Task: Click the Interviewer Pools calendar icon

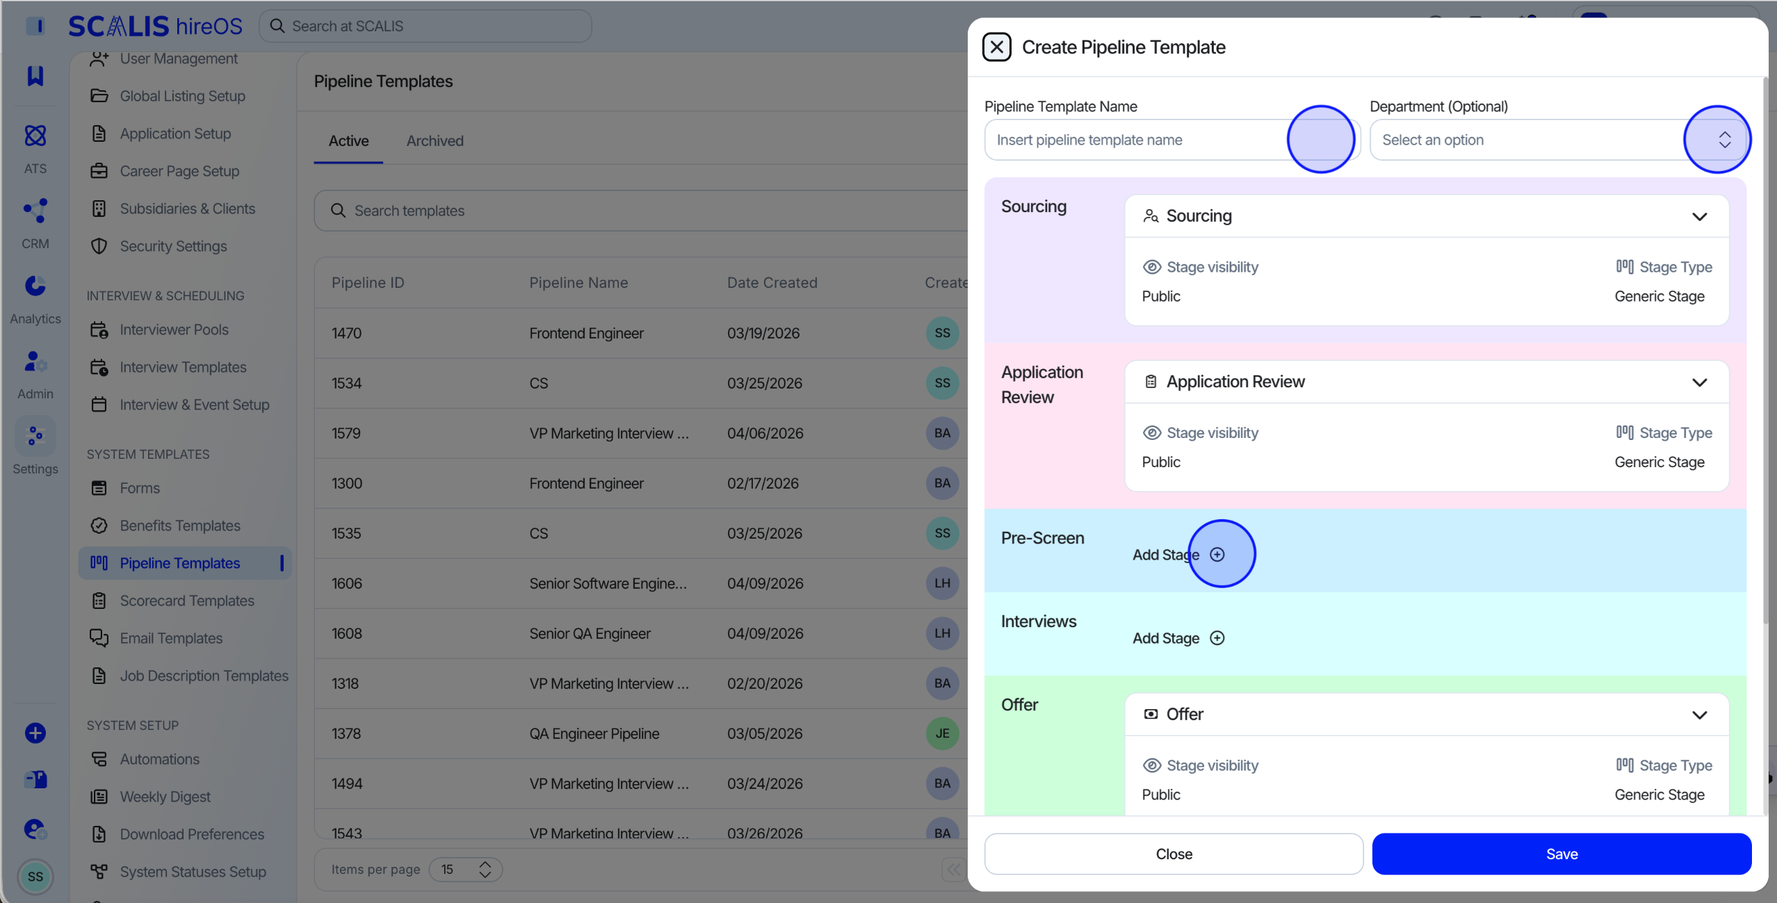Action: tap(99, 330)
